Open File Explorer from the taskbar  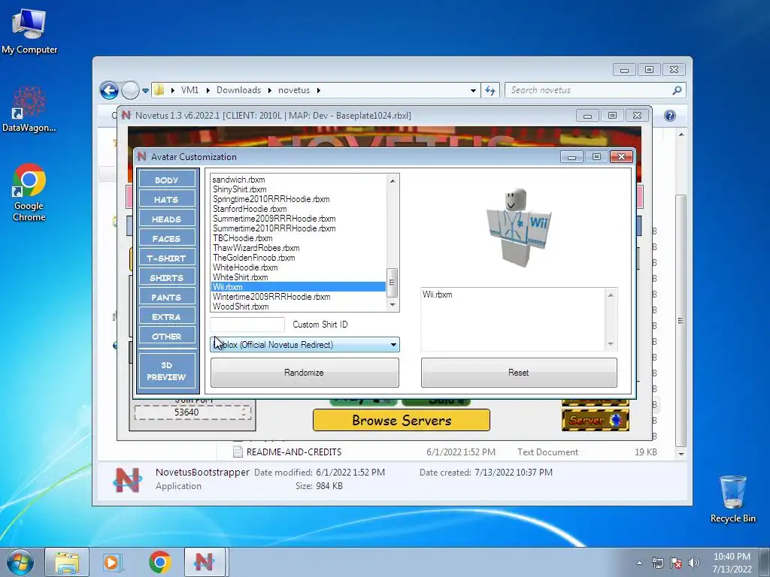pos(67,562)
